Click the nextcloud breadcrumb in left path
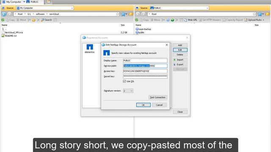 click(54, 14)
